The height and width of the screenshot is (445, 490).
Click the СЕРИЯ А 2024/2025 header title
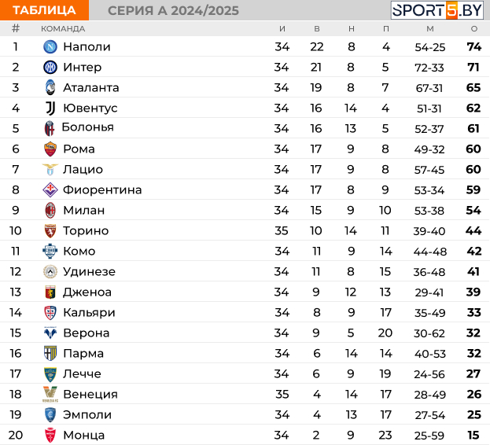click(x=173, y=11)
